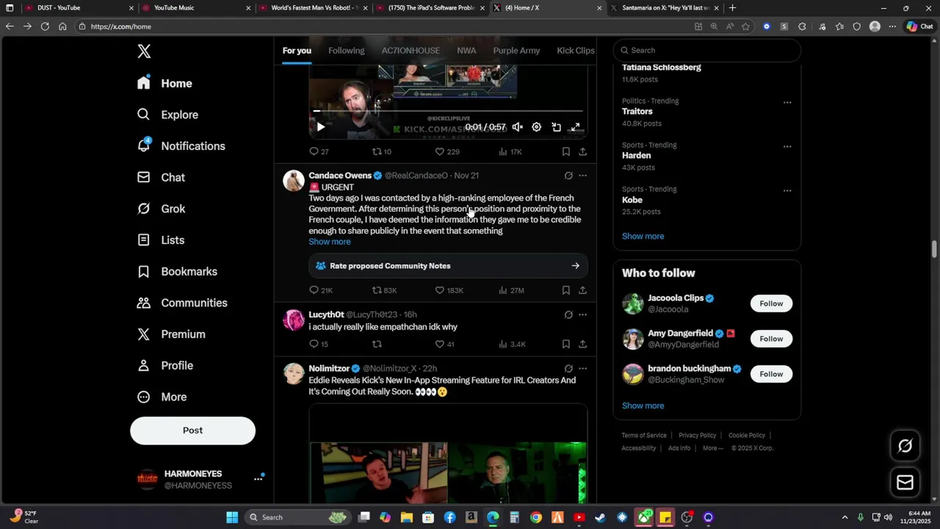Open Communities from sidebar
This screenshot has width=940, height=529.
pyautogui.click(x=183, y=303)
